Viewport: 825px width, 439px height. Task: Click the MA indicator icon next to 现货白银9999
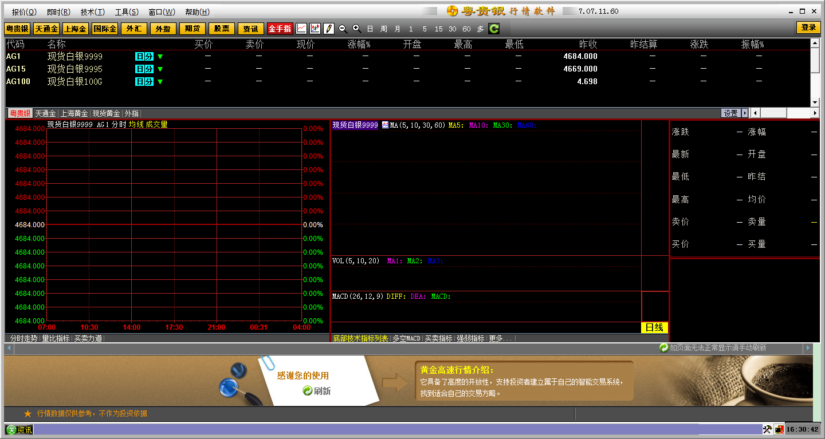pyautogui.click(x=385, y=125)
